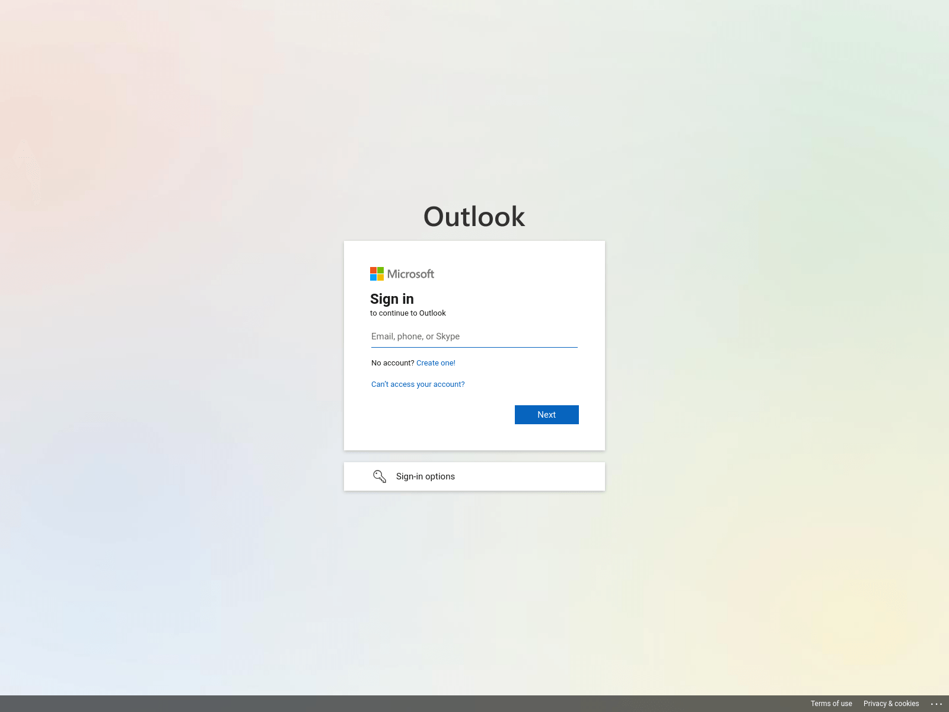Screen dimensions: 949x712
Task: Click the Sign in heading
Action: (392, 299)
